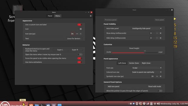
Task: Select Menu tab in Menu window
Action: coord(58,16)
